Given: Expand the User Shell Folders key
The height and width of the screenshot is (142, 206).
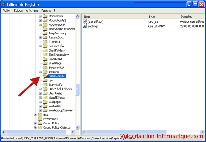Looking at the screenshot, I should point(40,89).
